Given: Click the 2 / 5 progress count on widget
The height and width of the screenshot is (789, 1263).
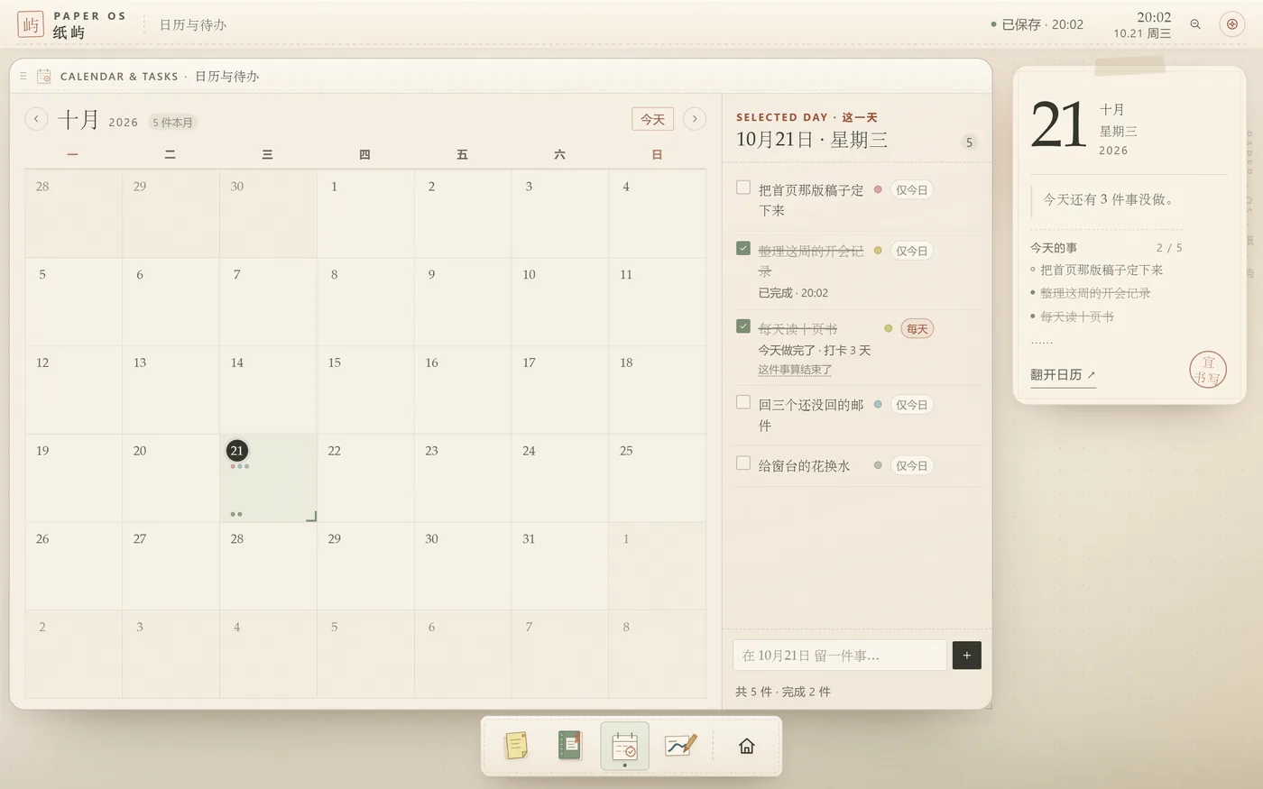Looking at the screenshot, I should coord(1169,248).
